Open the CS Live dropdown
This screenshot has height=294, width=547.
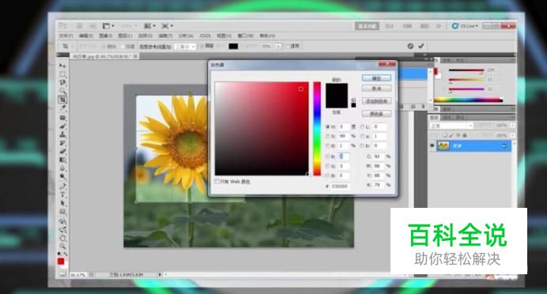(x=465, y=26)
